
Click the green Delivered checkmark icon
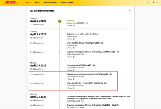[x=60, y=21]
